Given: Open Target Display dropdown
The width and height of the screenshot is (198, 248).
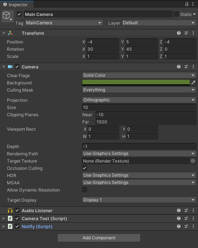Looking at the screenshot, I should point(139,200).
